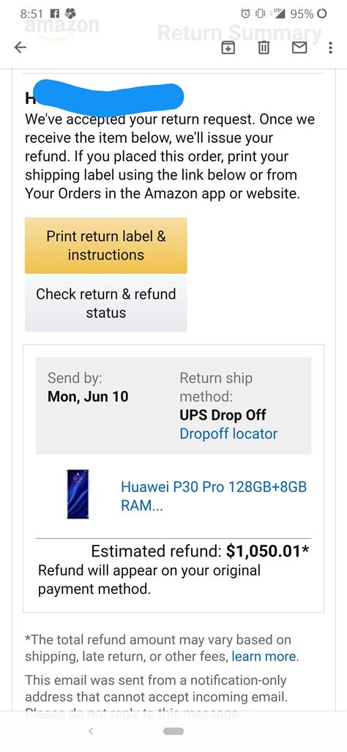Click Check return & refund status button
Image resolution: width=347 pixels, height=752 pixels.
106,303
